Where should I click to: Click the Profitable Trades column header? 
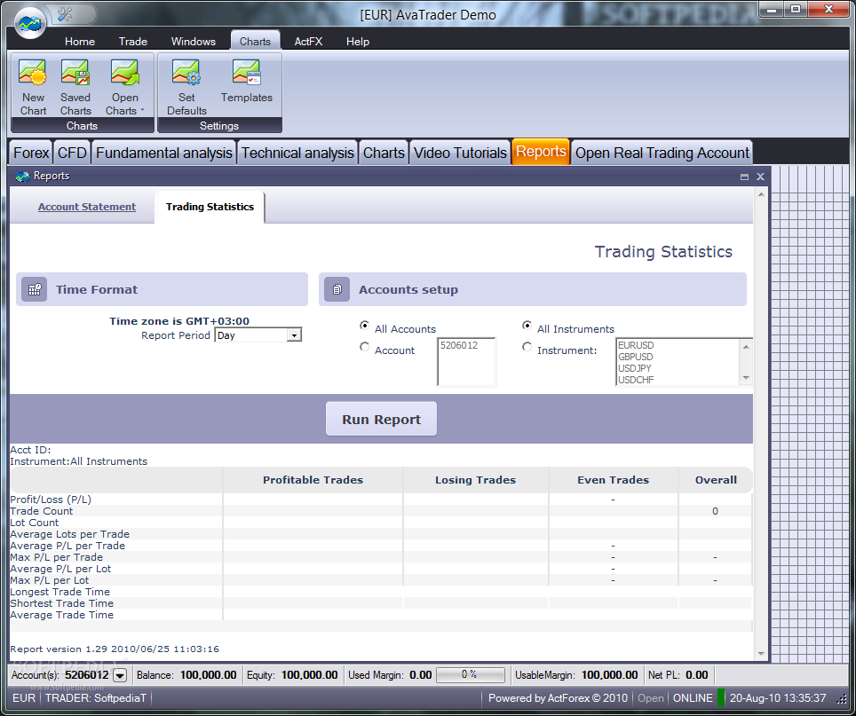point(313,480)
